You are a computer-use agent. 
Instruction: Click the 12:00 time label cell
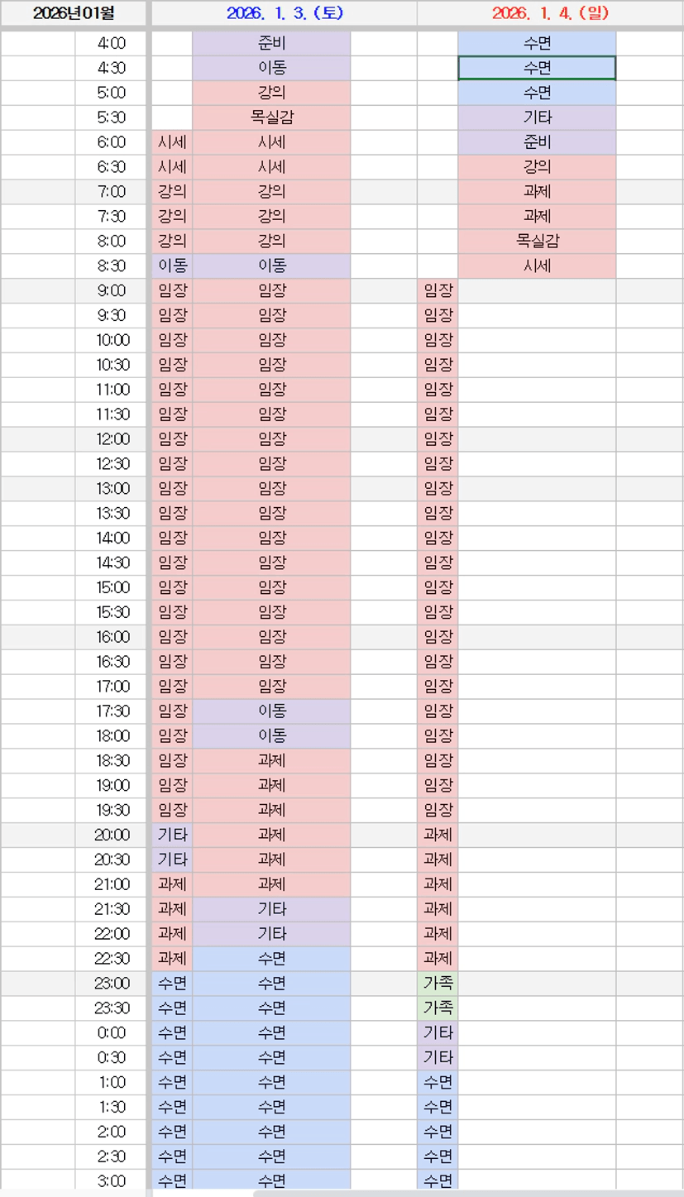[111, 439]
